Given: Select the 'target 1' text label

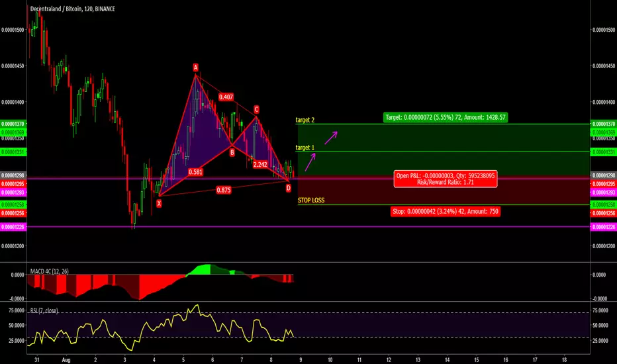Looking at the screenshot, I should 305,148.
